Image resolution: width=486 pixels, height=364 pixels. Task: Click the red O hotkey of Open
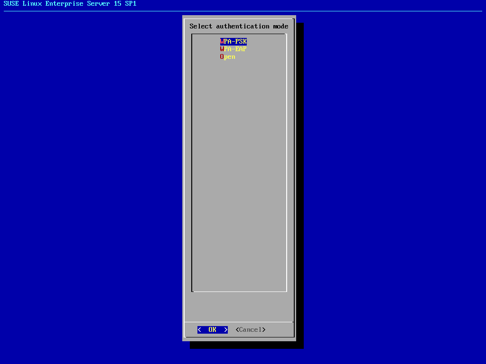point(222,57)
